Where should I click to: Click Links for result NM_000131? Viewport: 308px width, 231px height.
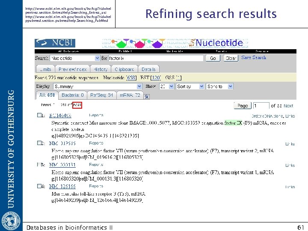point(290,166)
